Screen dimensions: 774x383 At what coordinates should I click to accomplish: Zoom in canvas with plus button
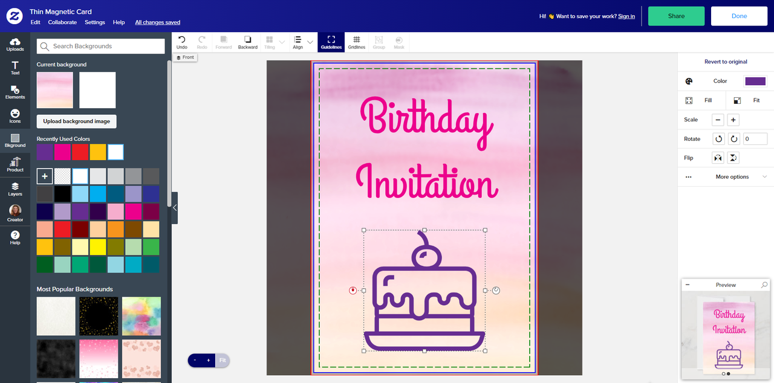tap(209, 361)
